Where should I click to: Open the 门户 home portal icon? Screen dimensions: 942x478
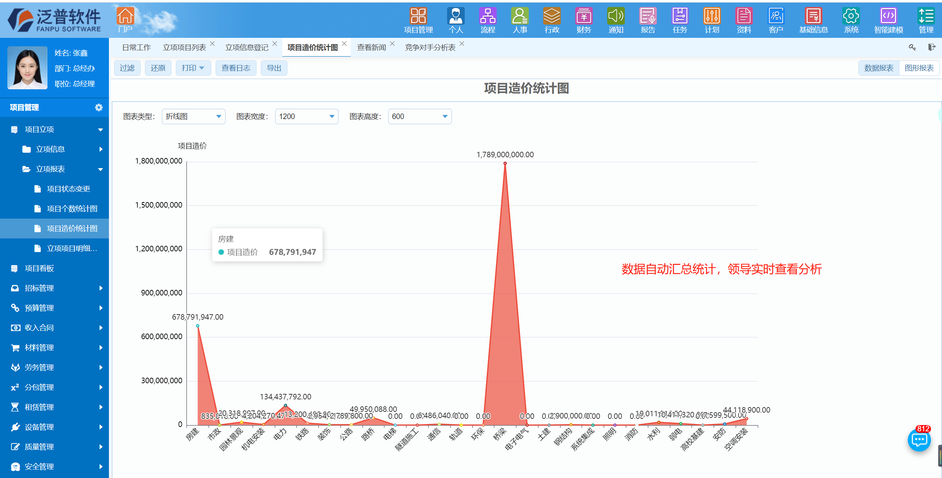point(125,20)
